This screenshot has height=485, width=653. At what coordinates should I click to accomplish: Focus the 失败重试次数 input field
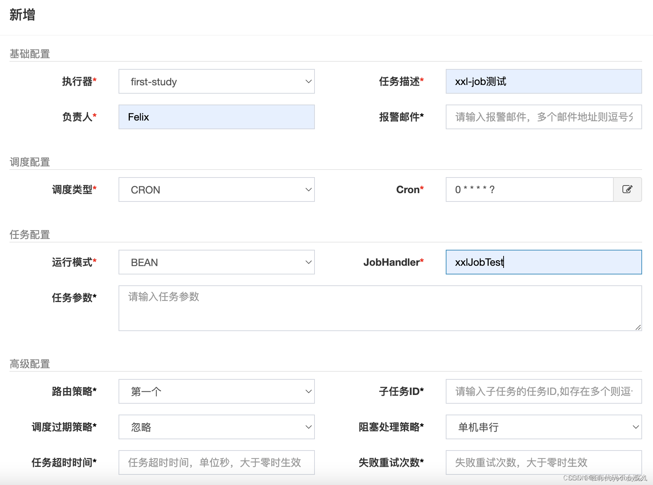pos(544,462)
